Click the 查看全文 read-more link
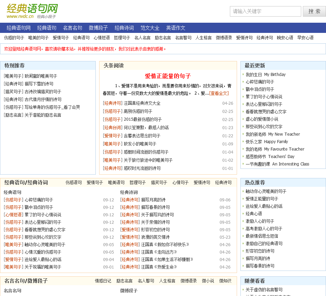This screenshot has height=296, width=326. tap(219, 93)
